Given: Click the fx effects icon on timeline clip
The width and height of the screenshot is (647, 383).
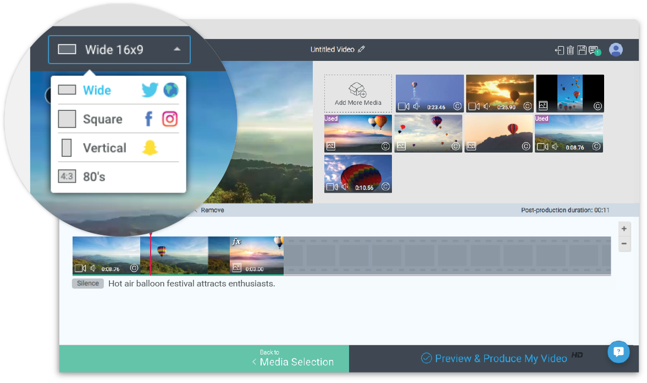Looking at the screenshot, I should [236, 242].
